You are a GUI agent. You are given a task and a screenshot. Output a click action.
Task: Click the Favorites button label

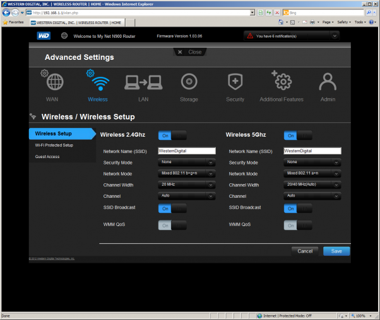tap(16, 22)
